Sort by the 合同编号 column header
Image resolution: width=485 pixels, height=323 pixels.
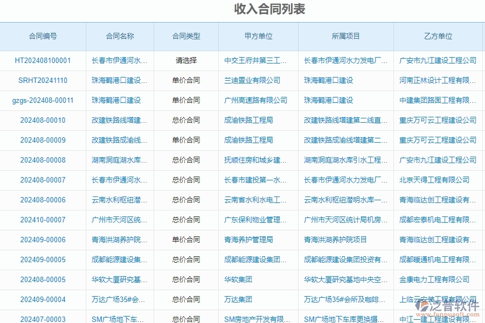(x=44, y=36)
